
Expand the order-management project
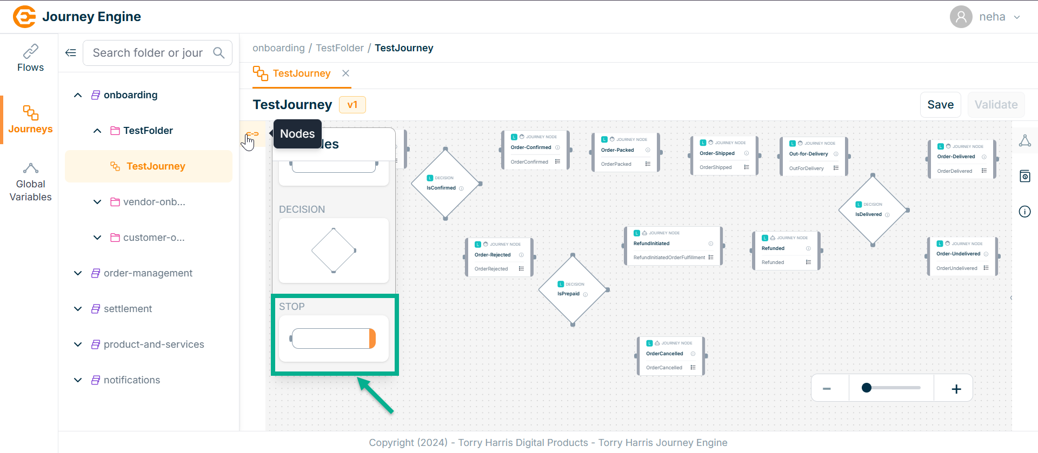point(78,273)
